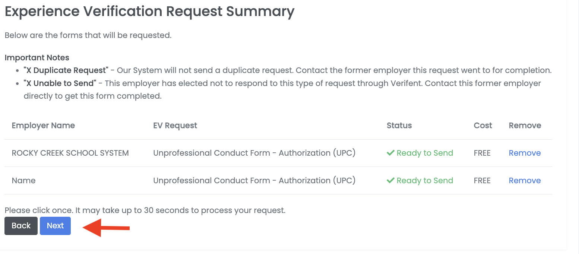This screenshot has width=579, height=254.
Task: Remove the second employer named 'Name'
Action: [525, 180]
